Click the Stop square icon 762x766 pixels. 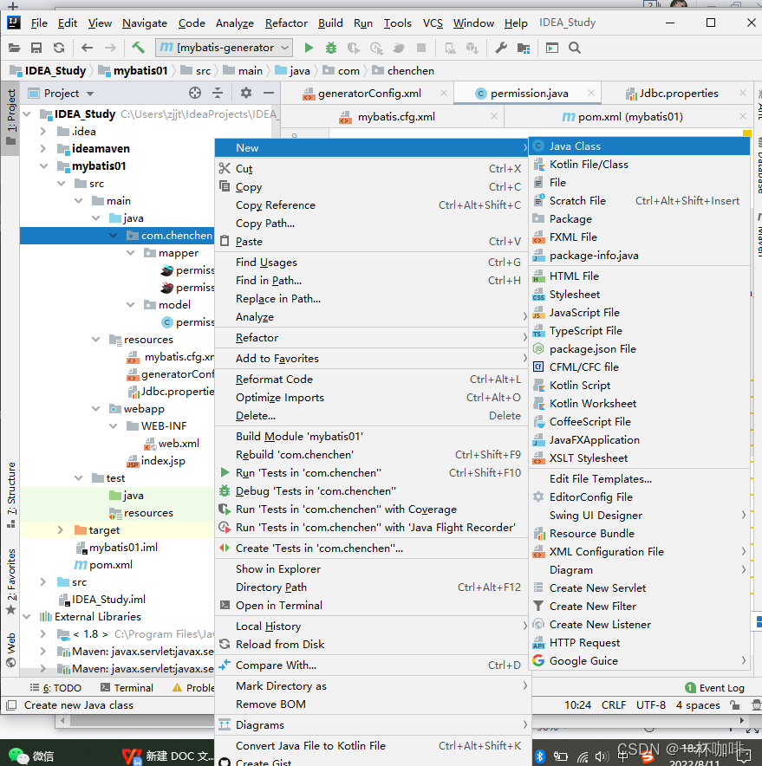tap(420, 48)
